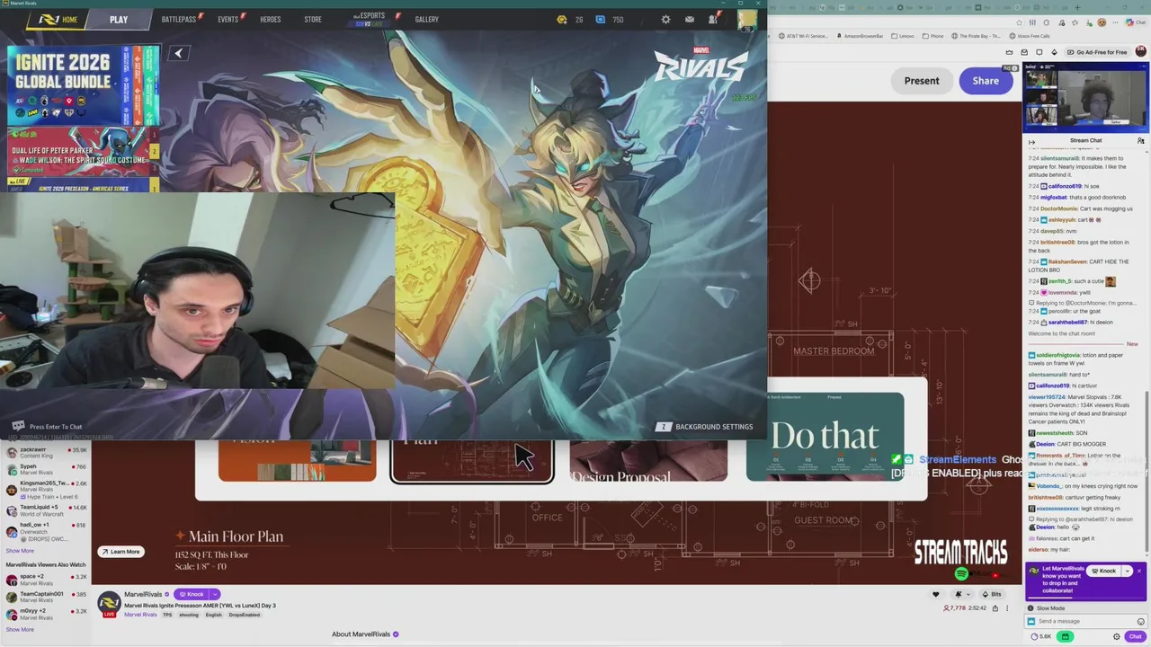Open Sypeh channel in the sidebar

pyautogui.click(x=47, y=469)
